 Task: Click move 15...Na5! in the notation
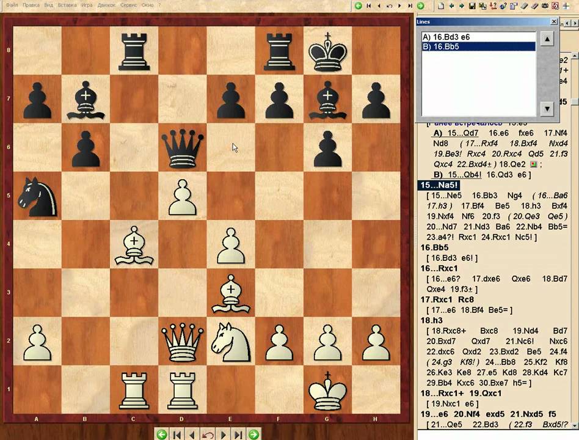(439, 185)
